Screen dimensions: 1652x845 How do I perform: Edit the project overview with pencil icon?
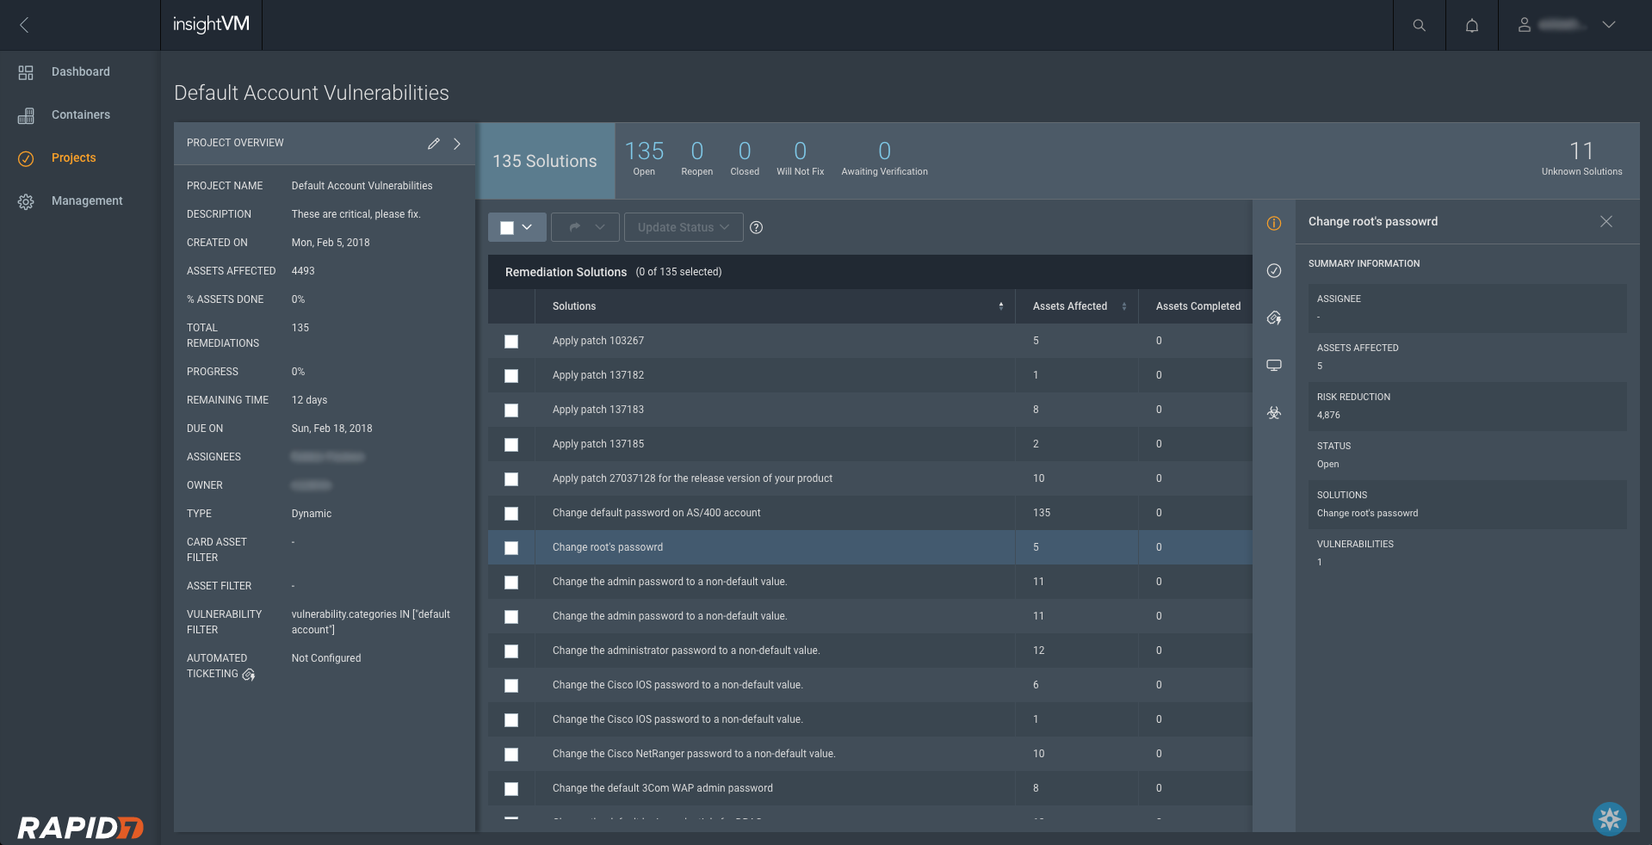coord(434,144)
